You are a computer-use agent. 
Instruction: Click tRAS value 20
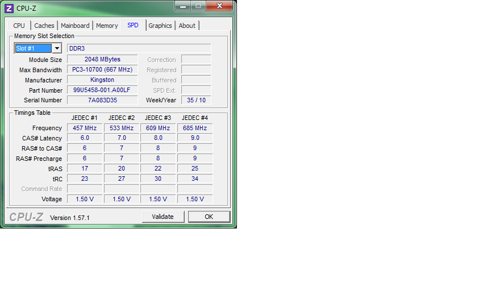[122, 168]
